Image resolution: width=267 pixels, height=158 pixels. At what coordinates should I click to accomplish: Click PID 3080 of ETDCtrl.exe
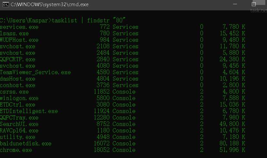[103, 105]
